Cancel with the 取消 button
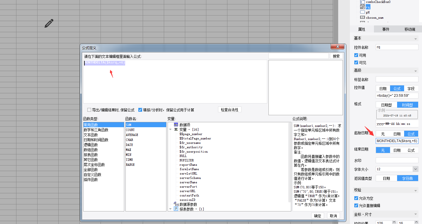 point(333,216)
